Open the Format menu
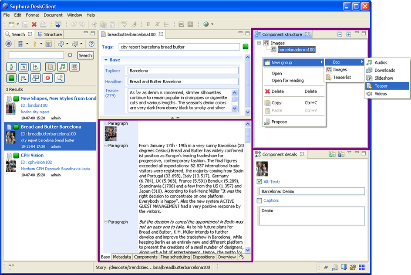The width and height of the screenshot is (411, 275). click(32, 15)
